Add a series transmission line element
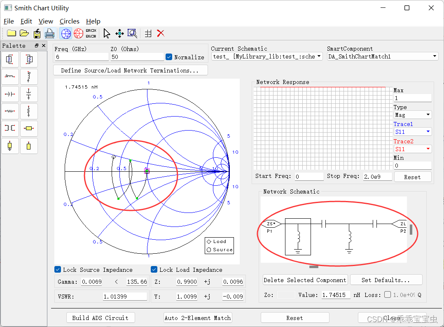The height and width of the screenshot is (327, 444). 29,128
